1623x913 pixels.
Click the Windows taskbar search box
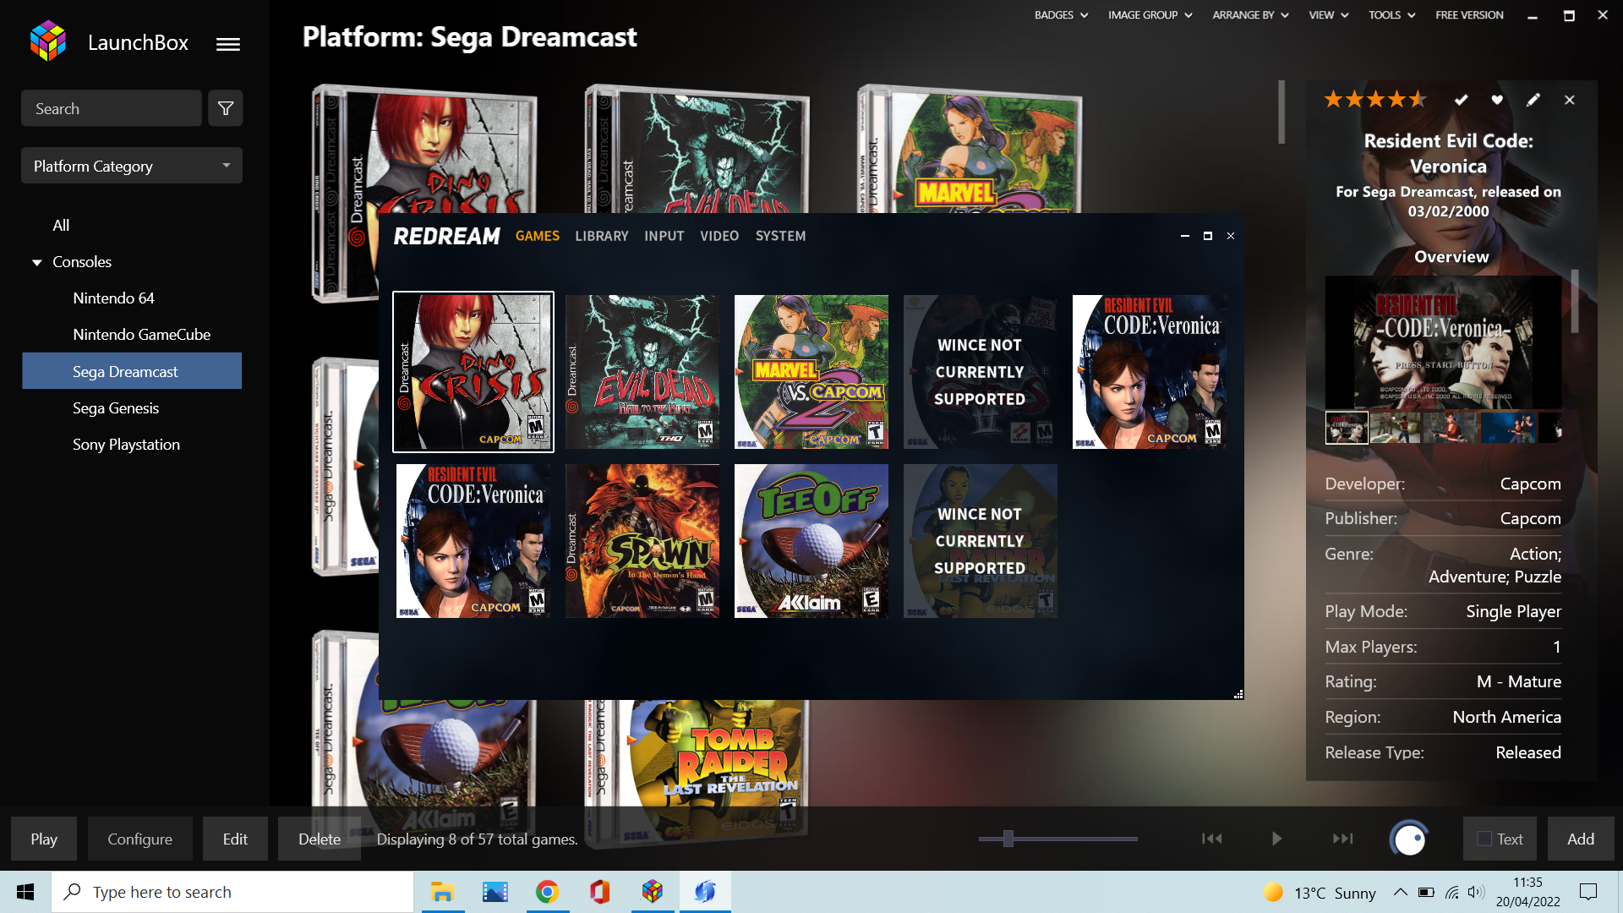(232, 892)
